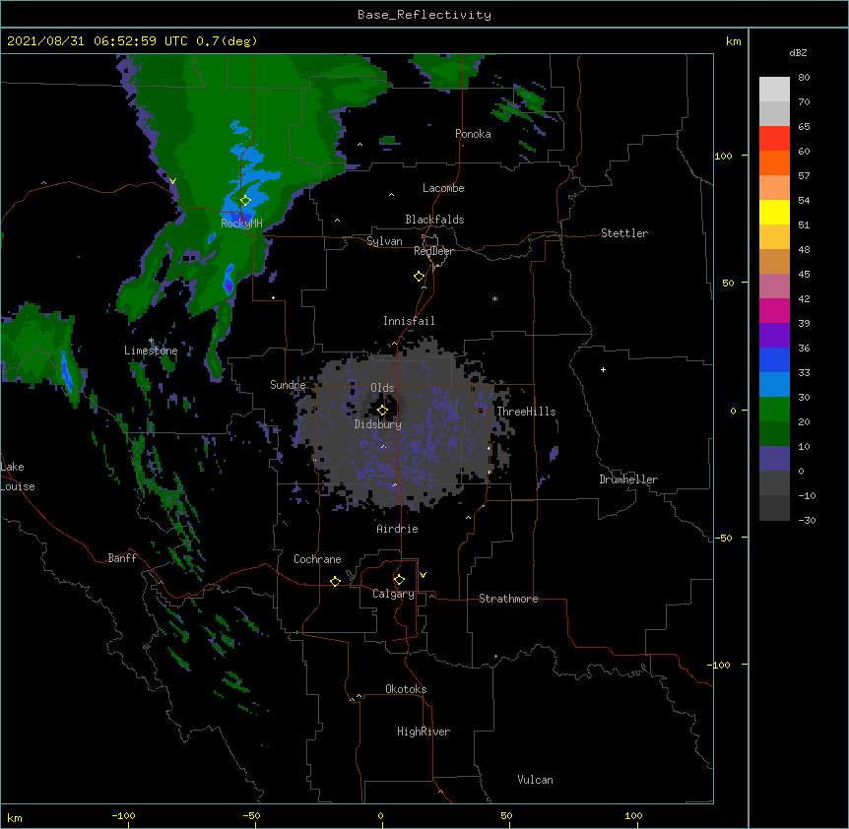Click the Lake Louise label
This screenshot has height=829, width=849.
pos(18,477)
